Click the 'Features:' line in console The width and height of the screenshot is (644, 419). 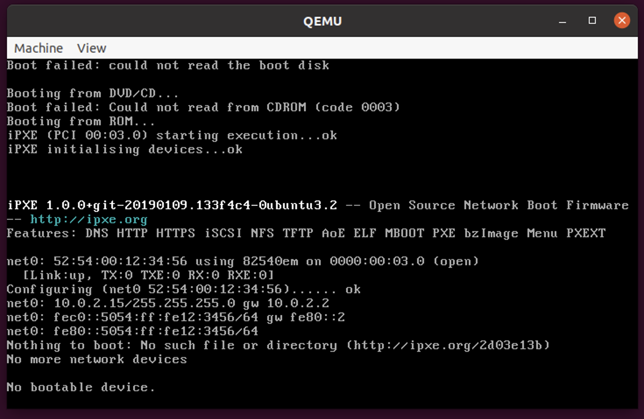[x=306, y=233]
